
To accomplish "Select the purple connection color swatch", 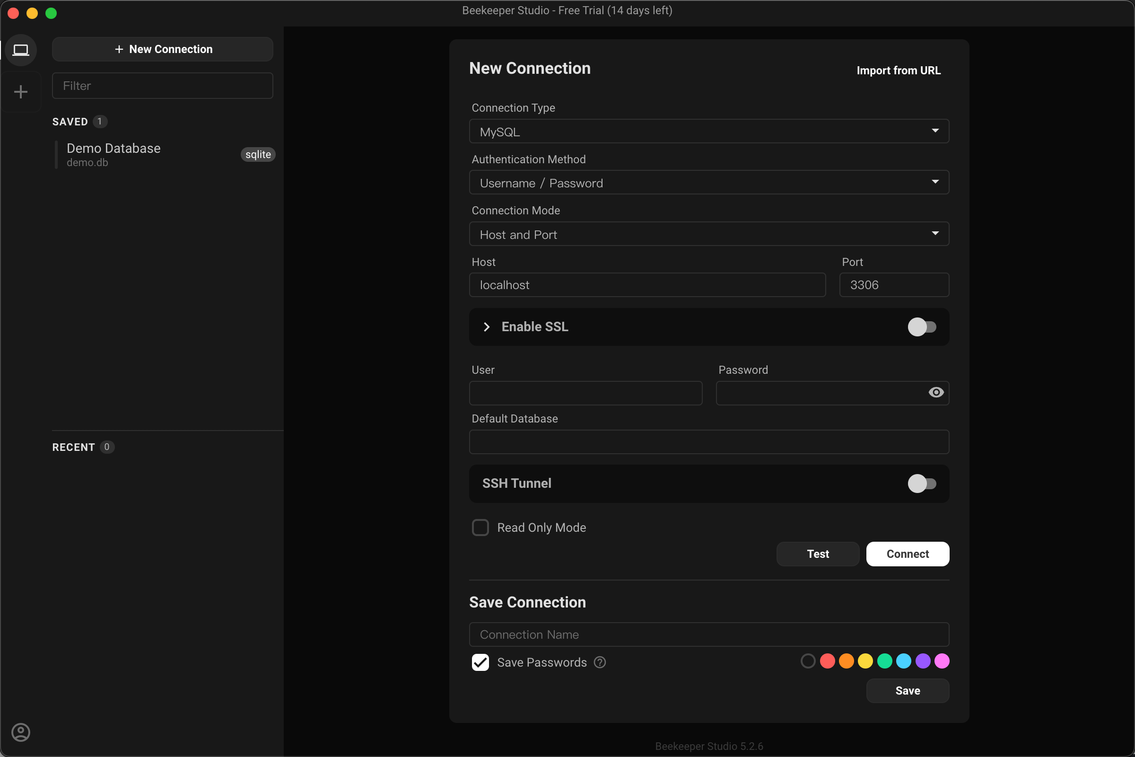I will point(923,661).
